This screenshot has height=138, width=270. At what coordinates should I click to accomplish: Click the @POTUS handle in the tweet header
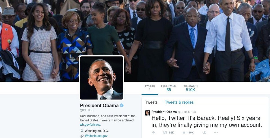pyautogui.click(x=184, y=112)
